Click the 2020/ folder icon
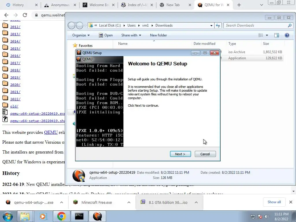 coord(5,84)
